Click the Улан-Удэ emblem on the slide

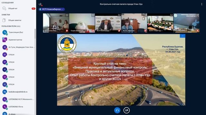67,44
